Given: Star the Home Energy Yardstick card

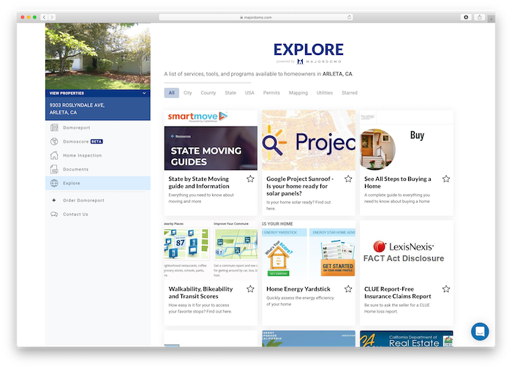Looking at the screenshot, I should (348, 289).
